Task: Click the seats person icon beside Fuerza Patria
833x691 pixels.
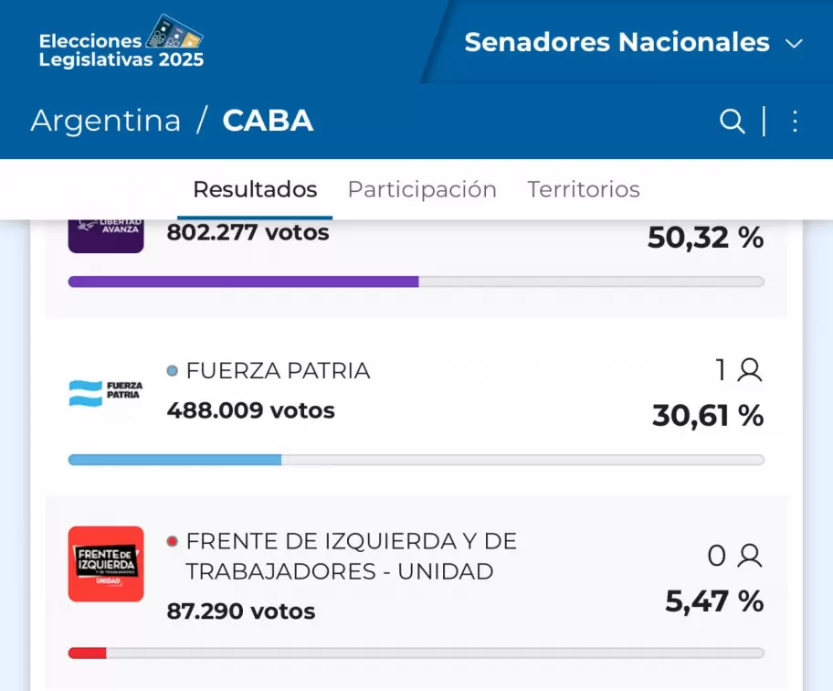Action: [748, 370]
